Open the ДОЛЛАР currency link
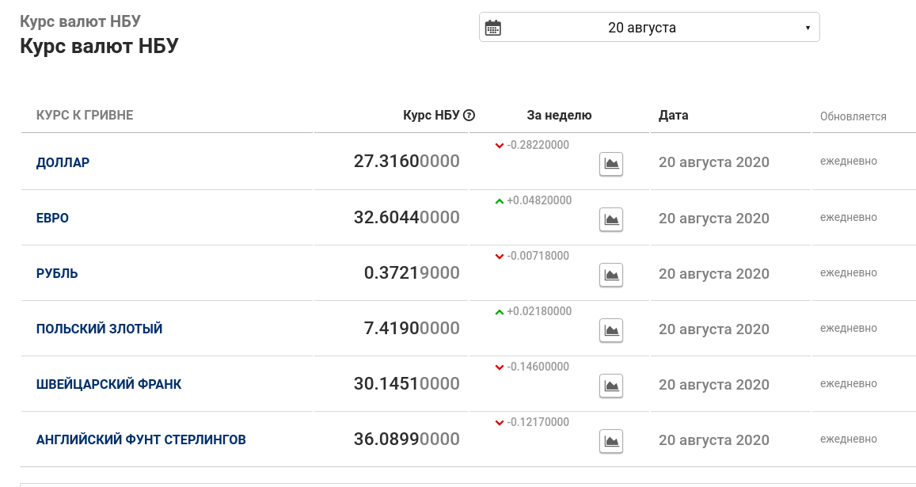 tap(63, 162)
